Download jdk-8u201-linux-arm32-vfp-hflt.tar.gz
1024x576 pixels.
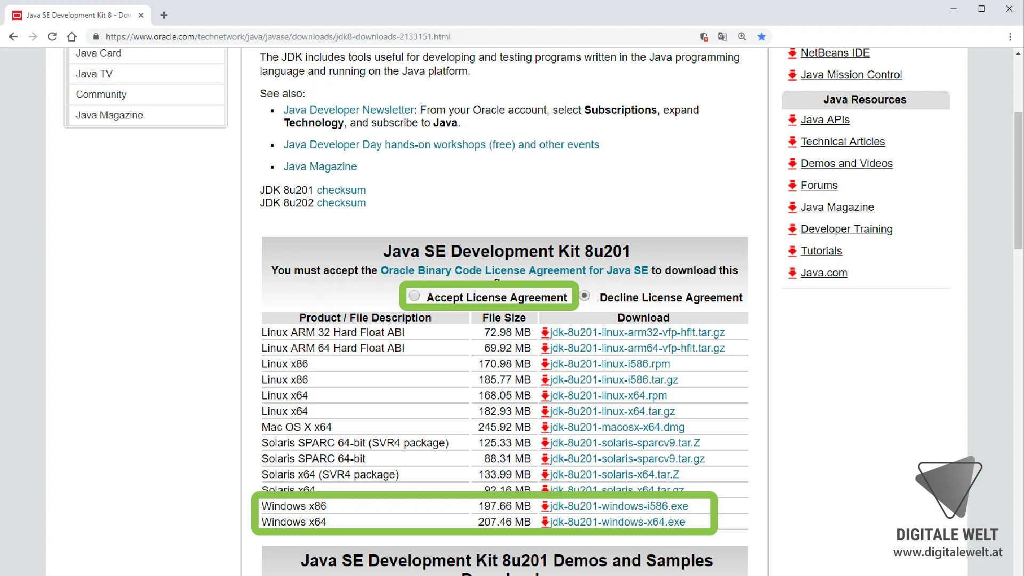(x=637, y=332)
